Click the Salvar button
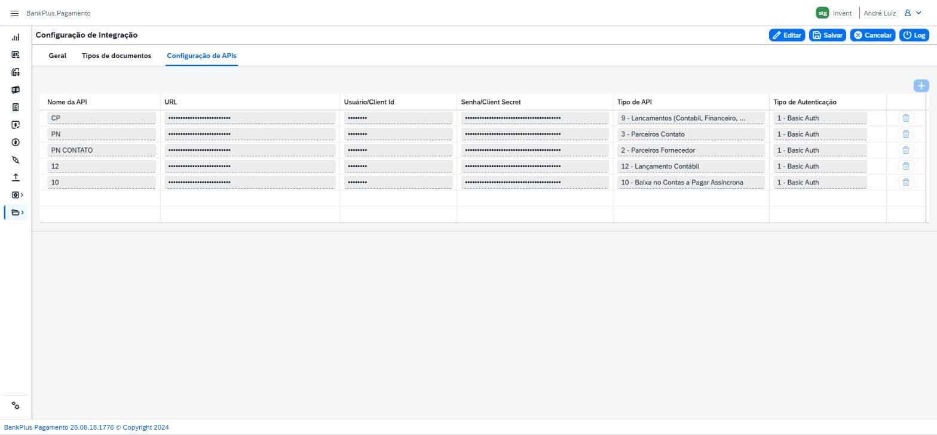Viewport: 937px width, 435px height. point(827,35)
